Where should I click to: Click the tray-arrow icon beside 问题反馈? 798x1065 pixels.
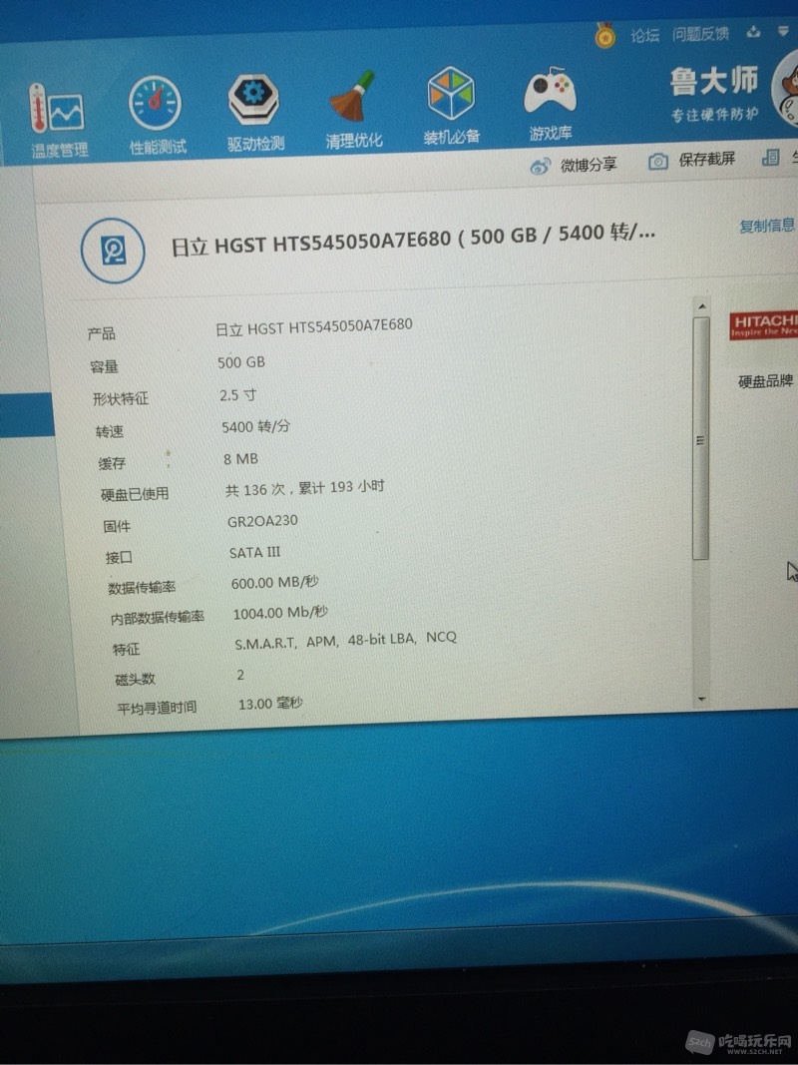(753, 32)
